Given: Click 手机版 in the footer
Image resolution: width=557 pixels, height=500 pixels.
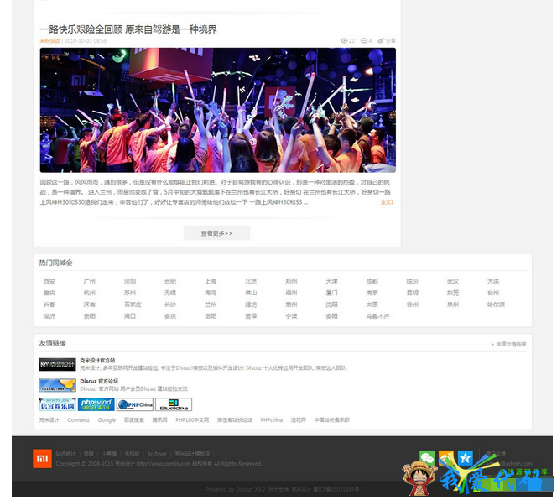Looking at the screenshot, I should 132,454.
